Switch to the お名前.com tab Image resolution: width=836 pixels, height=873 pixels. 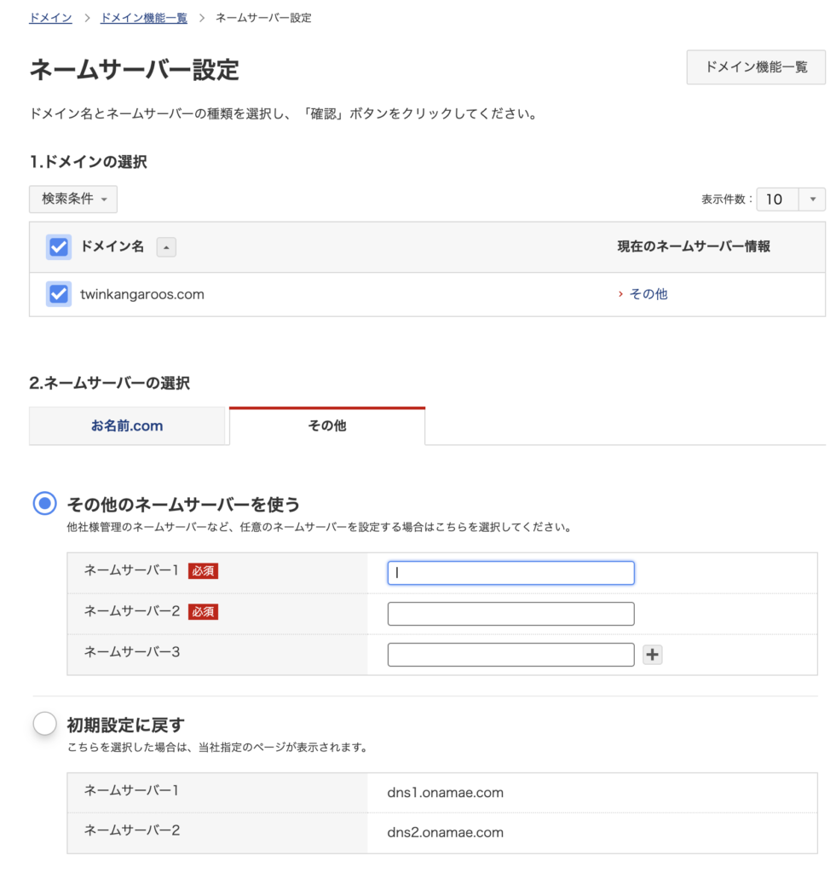(127, 426)
